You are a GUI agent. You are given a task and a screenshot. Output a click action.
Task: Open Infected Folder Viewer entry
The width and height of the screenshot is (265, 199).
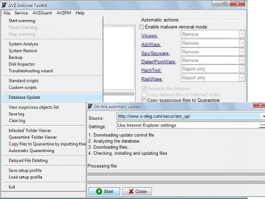[44, 131]
